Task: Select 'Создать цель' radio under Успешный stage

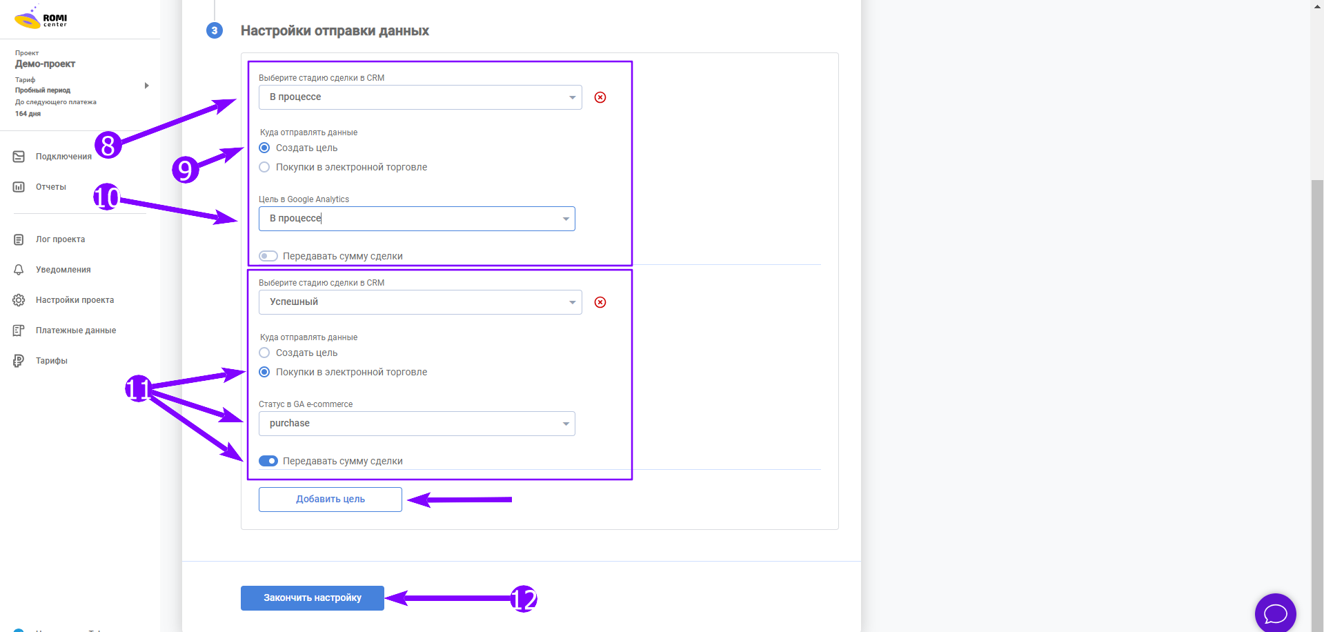Action: pyautogui.click(x=264, y=353)
